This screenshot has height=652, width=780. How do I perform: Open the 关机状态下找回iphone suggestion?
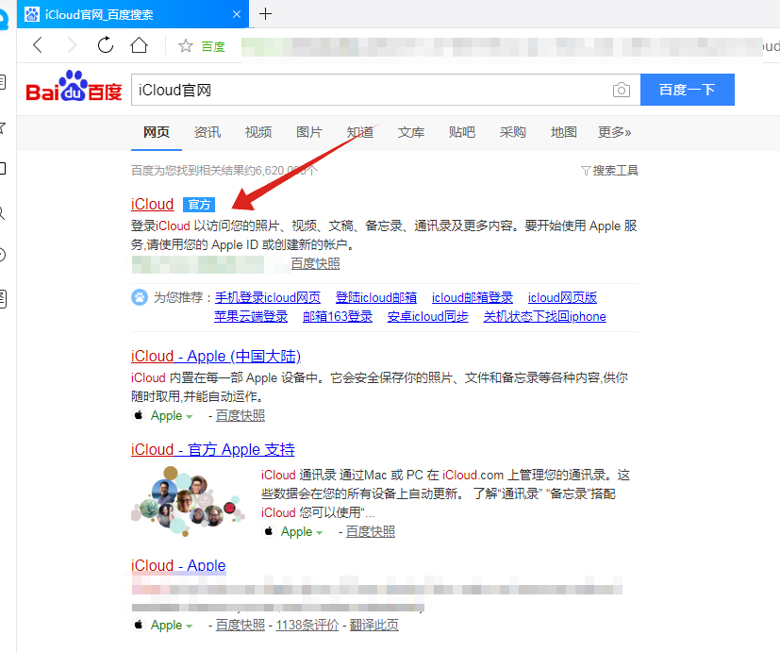coord(545,316)
